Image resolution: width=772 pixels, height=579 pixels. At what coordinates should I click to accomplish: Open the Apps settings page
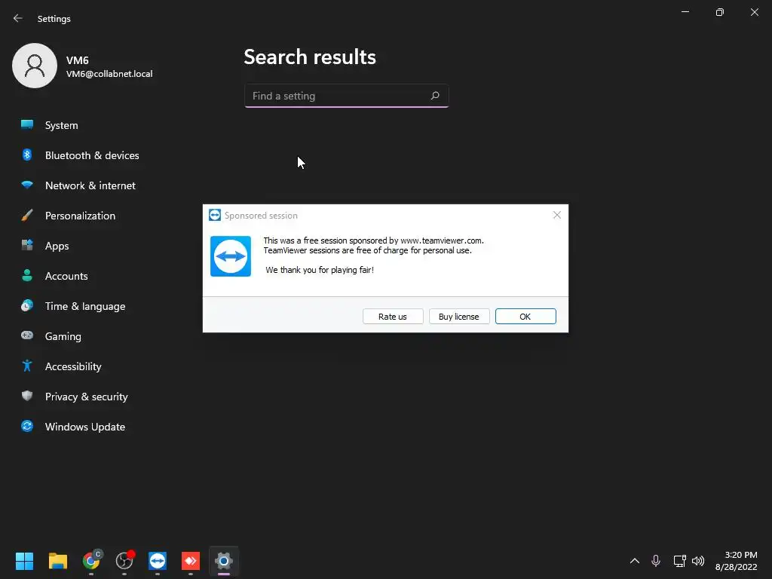pos(57,246)
